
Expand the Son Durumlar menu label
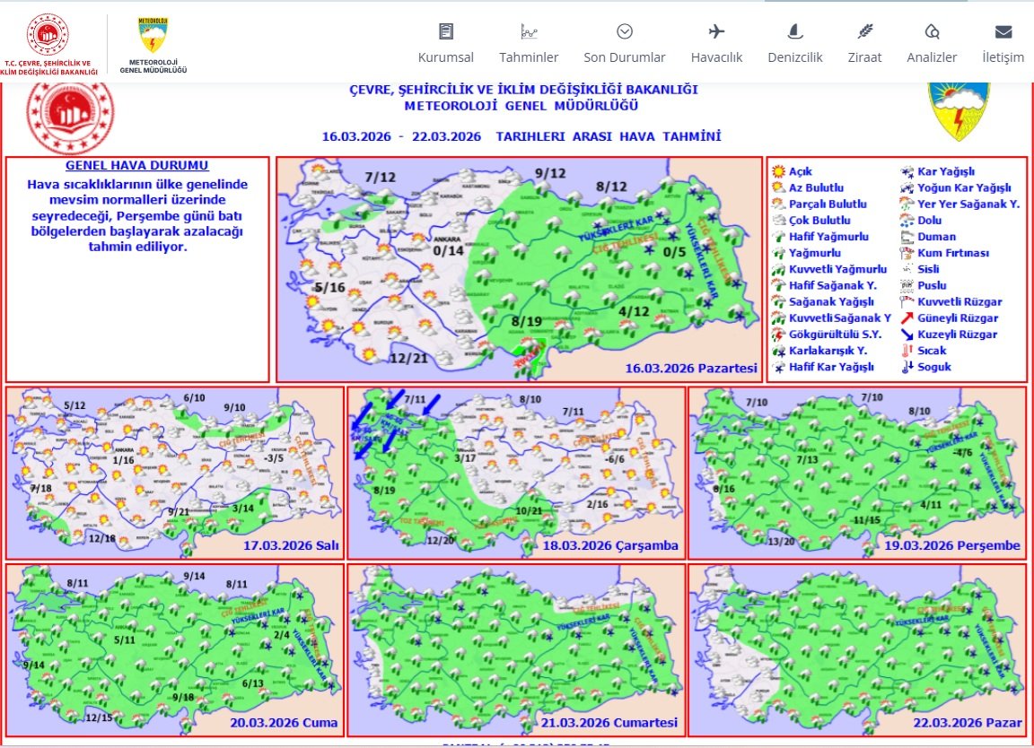(x=625, y=57)
